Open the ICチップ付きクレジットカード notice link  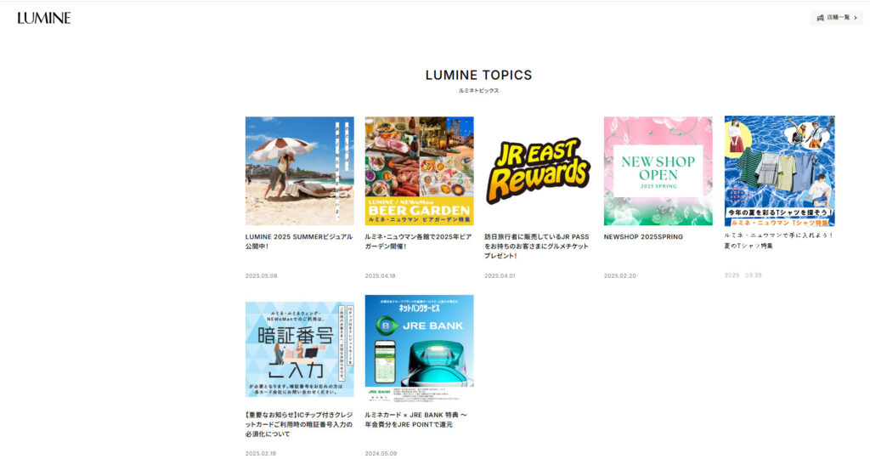299,425
